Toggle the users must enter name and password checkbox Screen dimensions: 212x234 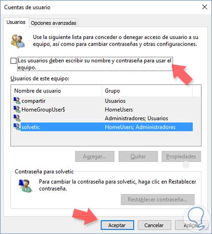pyautogui.click(x=13, y=61)
